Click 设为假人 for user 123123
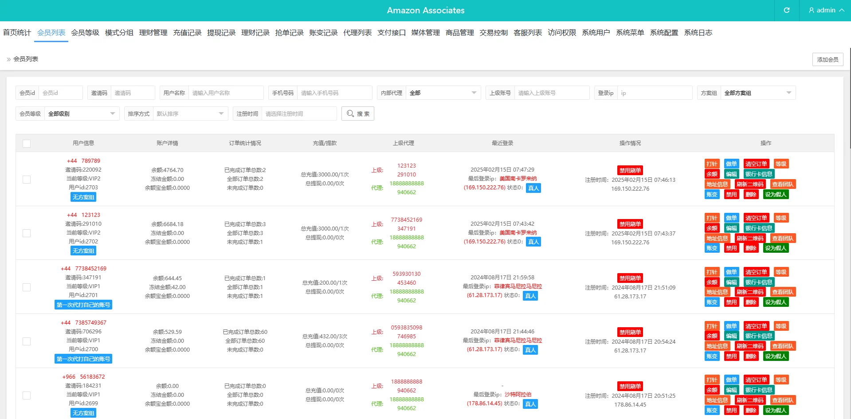The width and height of the screenshot is (851, 419). point(775,248)
